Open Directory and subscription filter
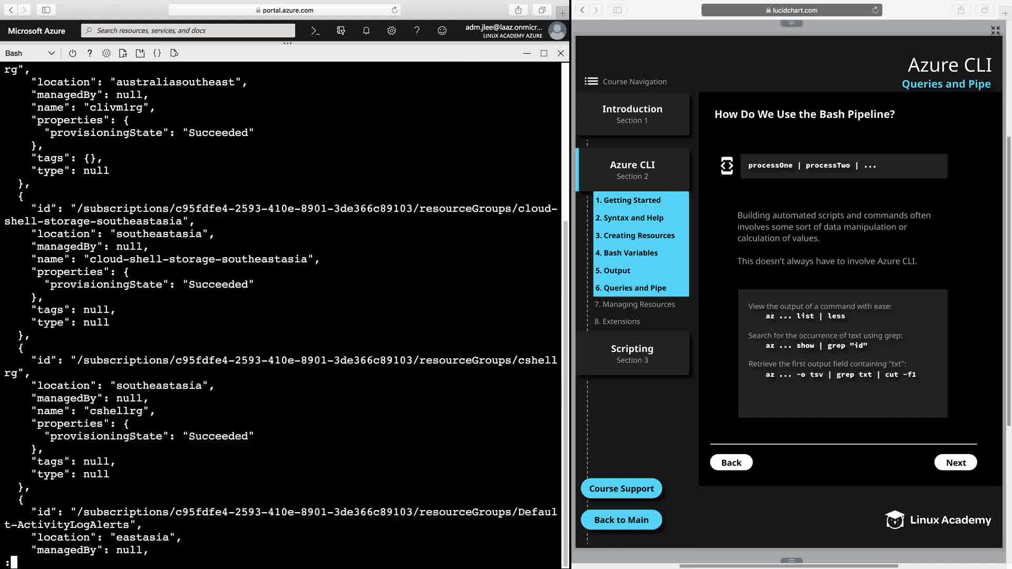The height and width of the screenshot is (569, 1012). (x=340, y=31)
